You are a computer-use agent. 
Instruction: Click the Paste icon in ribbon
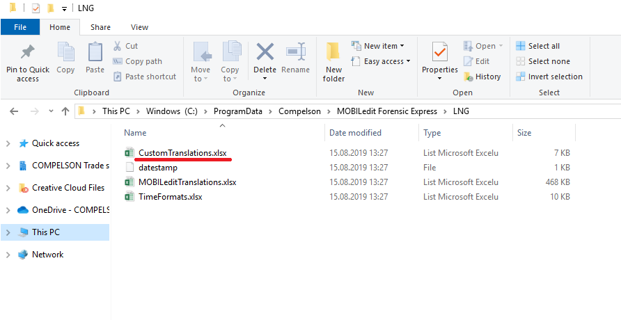[95, 54]
